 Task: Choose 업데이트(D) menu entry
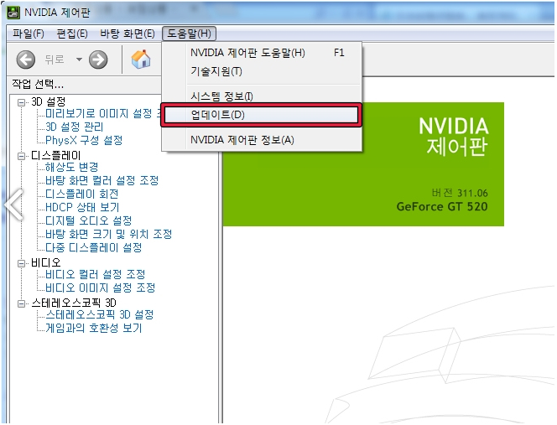(x=262, y=115)
